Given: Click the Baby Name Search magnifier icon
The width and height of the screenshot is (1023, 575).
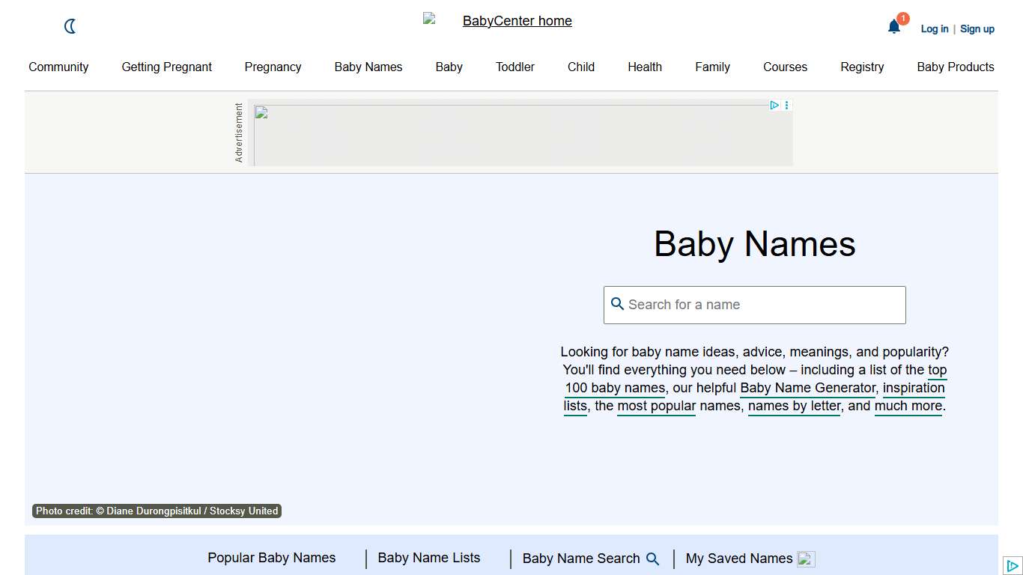Looking at the screenshot, I should pos(654,559).
